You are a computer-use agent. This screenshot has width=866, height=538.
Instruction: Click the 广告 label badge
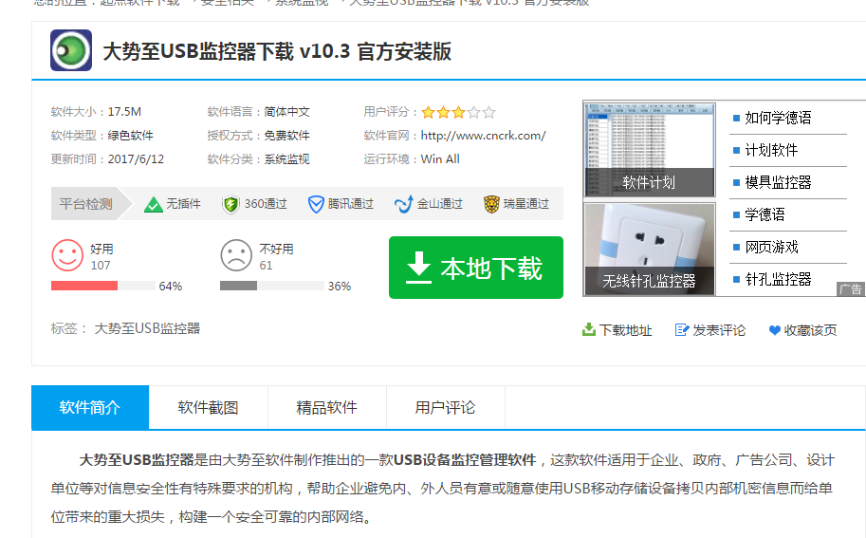pos(851,289)
